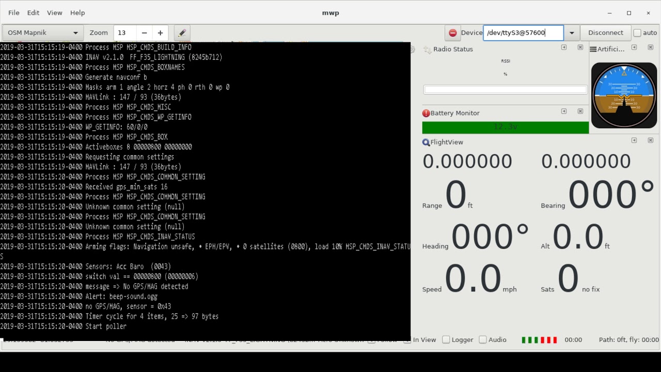Enable the Audio checkbox
The height and width of the screenshot is (372, 661).
(492, 339)
